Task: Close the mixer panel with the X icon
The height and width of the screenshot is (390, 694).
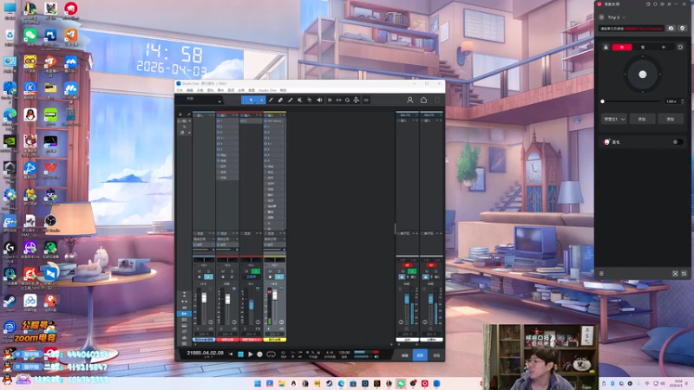Action: click(180, 114)
